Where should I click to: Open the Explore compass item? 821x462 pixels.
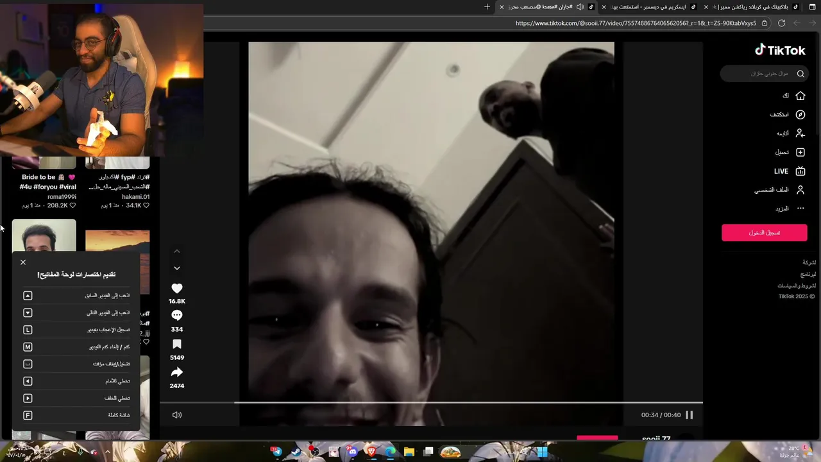click(788, 115)
